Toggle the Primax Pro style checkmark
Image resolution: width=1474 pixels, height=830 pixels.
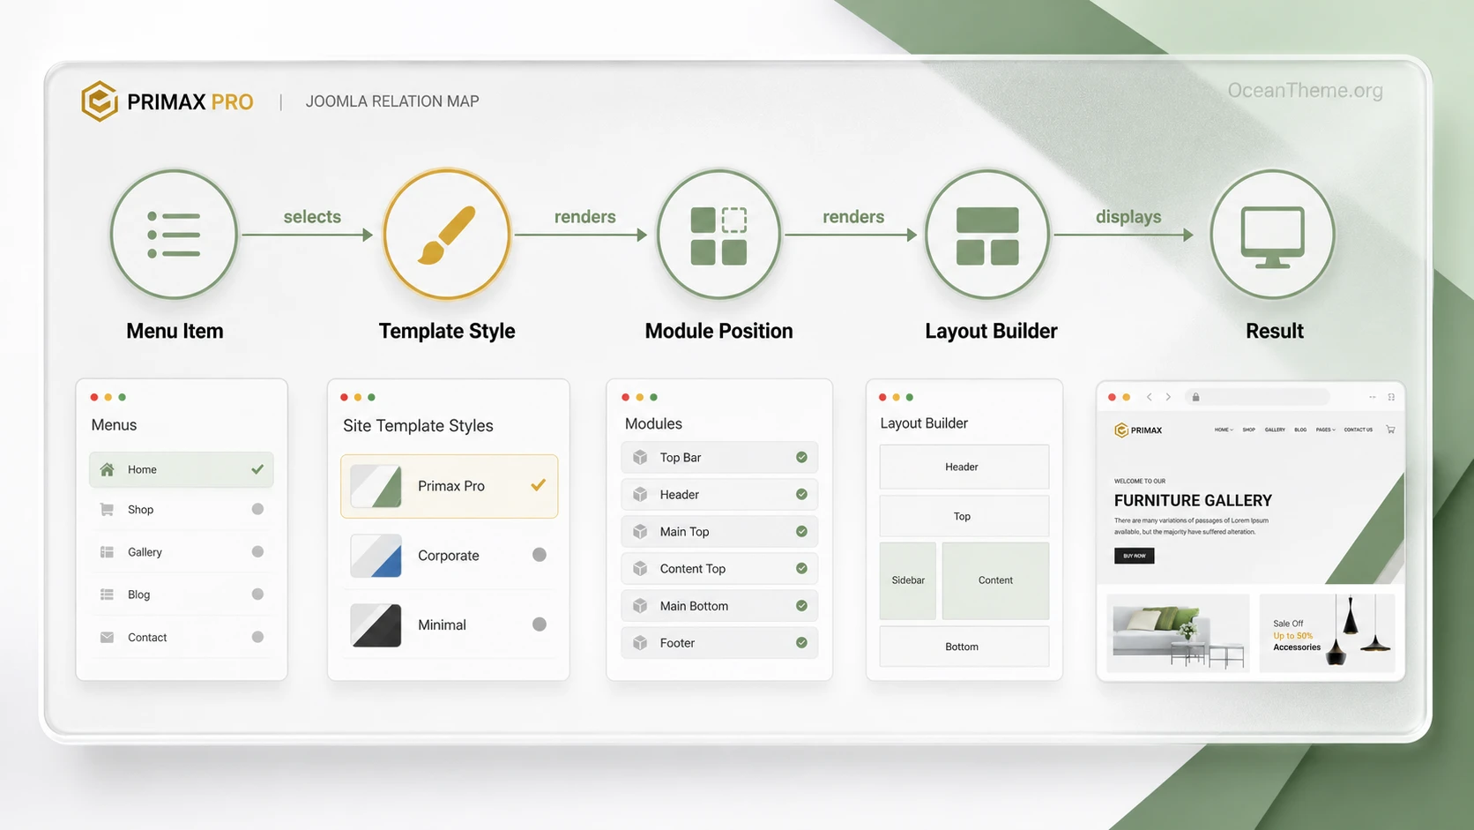538,485
